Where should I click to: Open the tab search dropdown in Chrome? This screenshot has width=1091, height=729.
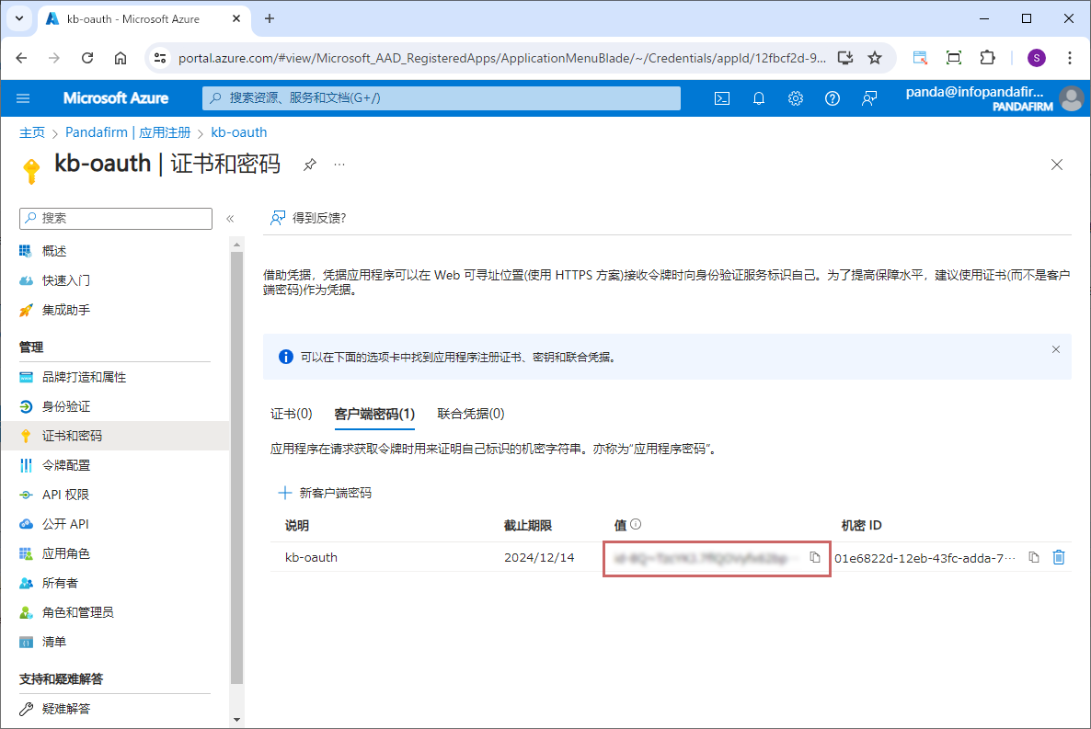19,18
